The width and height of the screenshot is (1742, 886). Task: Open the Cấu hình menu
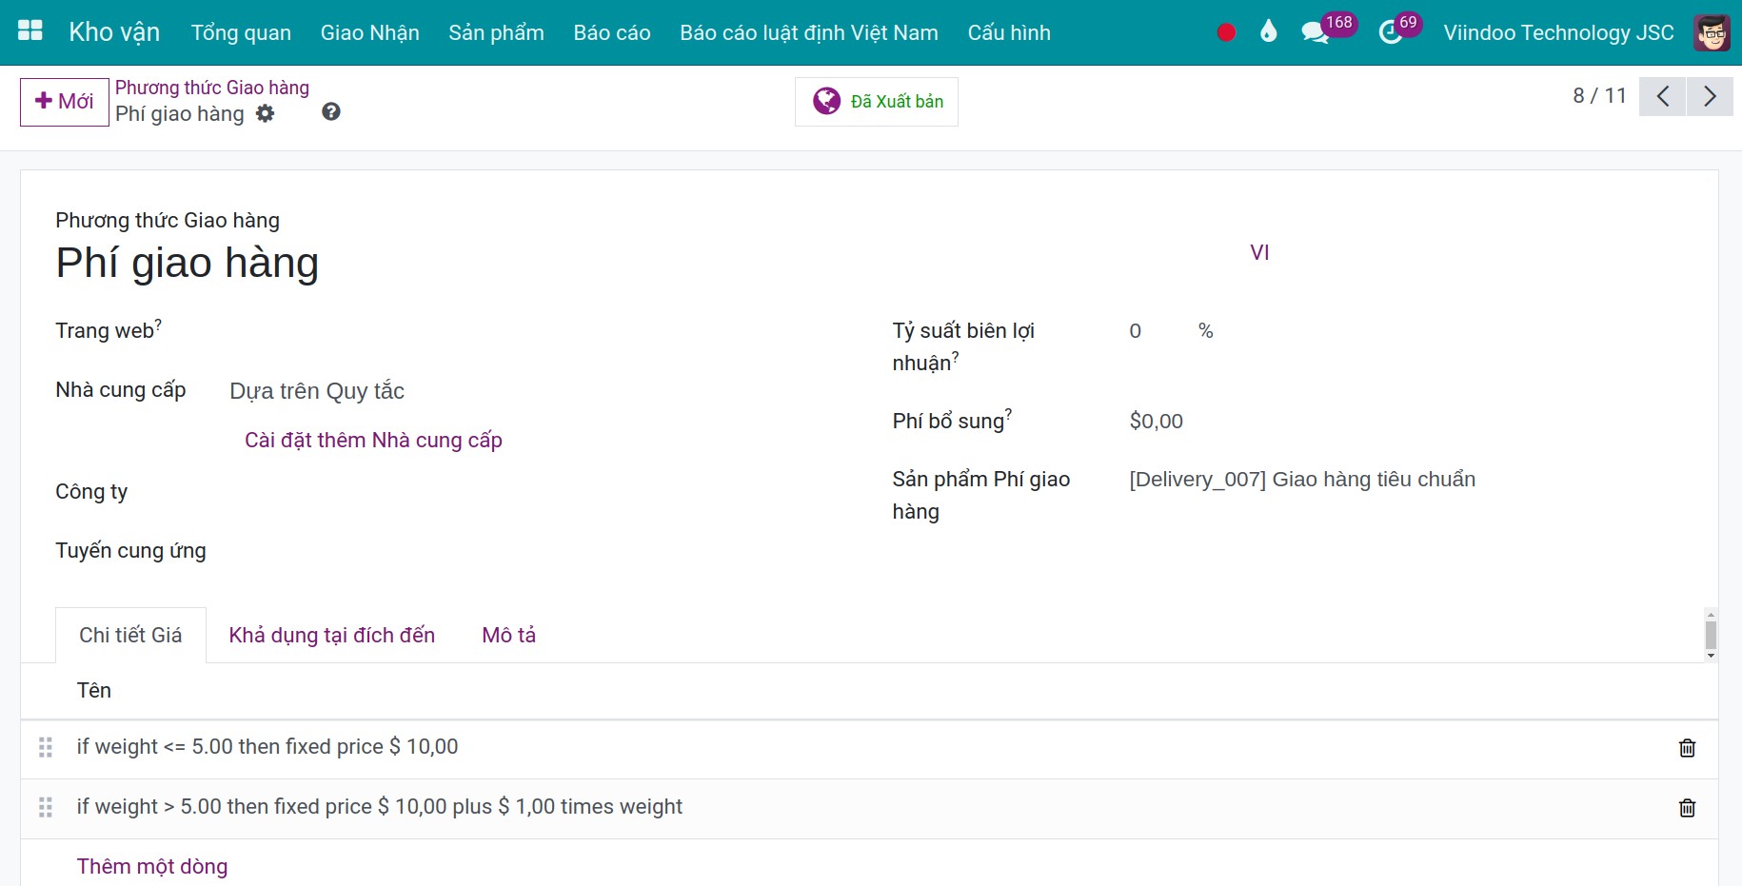click(x=1009, y=32)
